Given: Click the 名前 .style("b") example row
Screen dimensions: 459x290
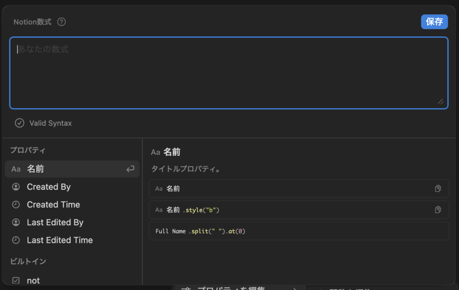Looking at the screenshot, I should [299, 210].
